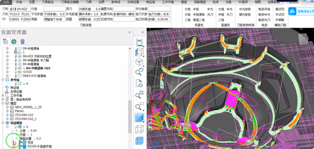314x149 pixels.
Task: Select the shaded wireframe cube at toolbar bottom
Action: 139,141
